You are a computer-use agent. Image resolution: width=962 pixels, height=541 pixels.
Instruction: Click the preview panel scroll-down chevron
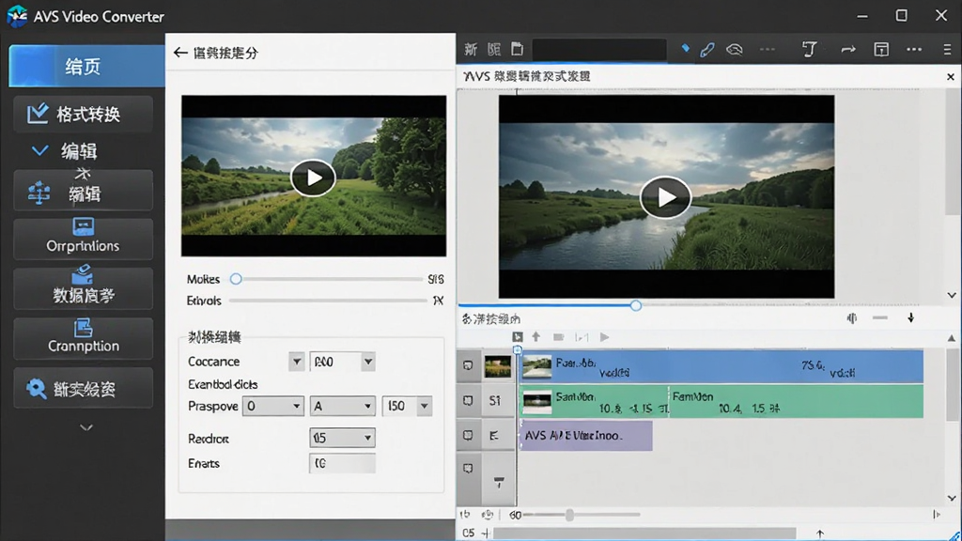pyautogui.click(x=952, y=295)
